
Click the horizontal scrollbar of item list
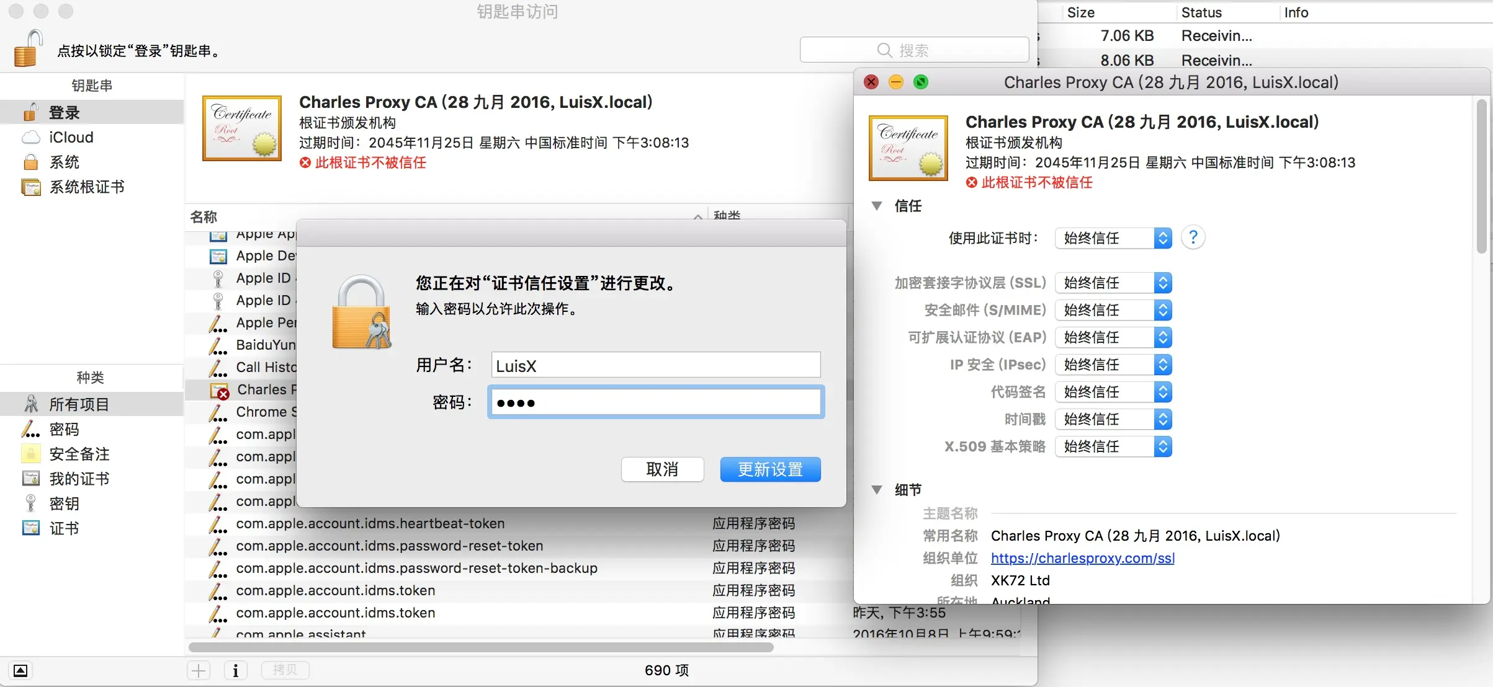pos(481,647)
